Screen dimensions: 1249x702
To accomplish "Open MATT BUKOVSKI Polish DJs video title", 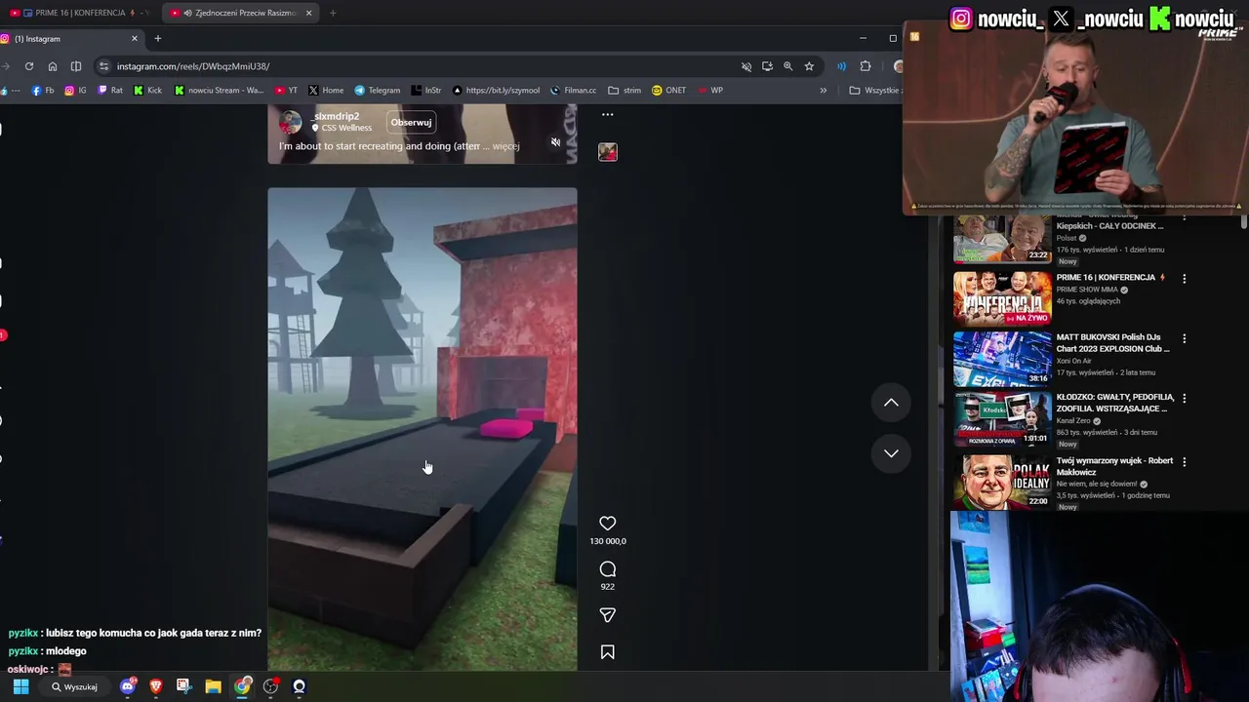I will (1112, 343).
